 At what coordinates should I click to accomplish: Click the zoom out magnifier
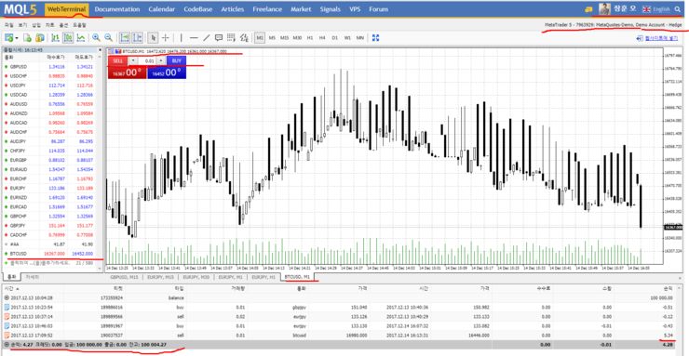point(108,38)
